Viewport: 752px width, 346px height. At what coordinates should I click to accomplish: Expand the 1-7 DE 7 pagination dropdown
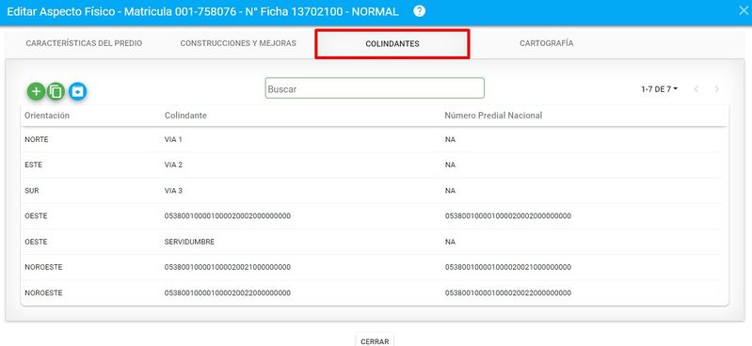(x=659, y=89)
